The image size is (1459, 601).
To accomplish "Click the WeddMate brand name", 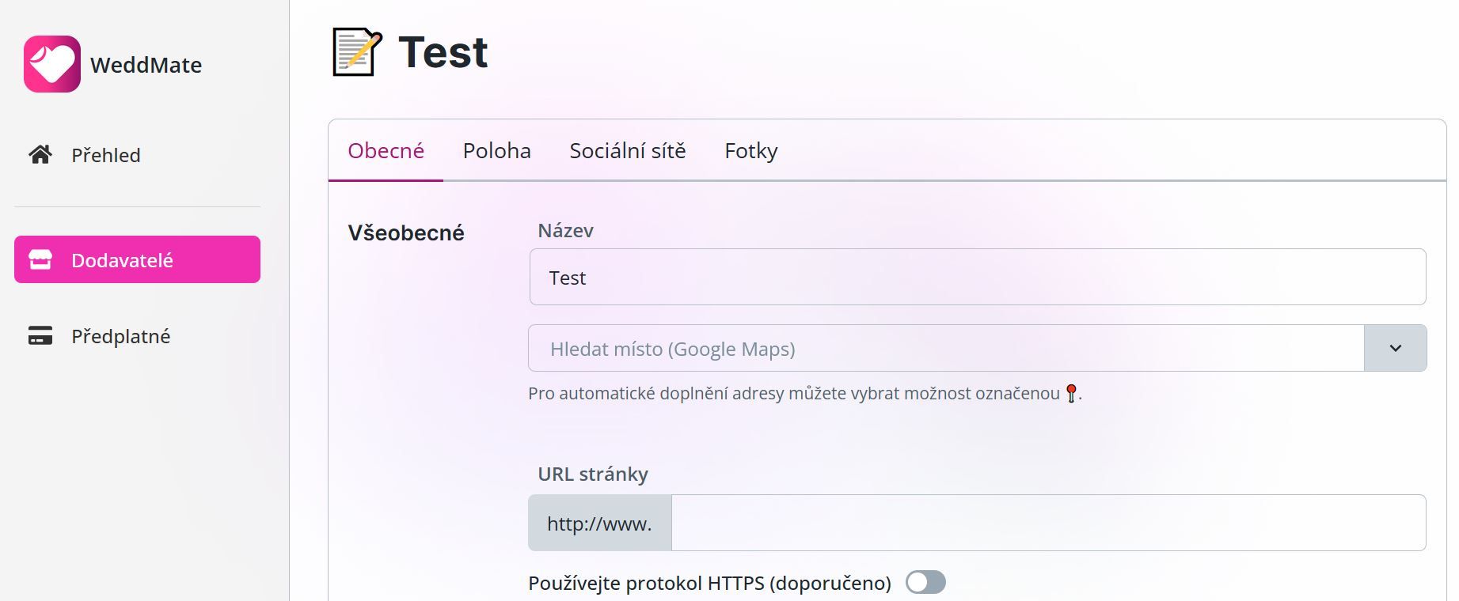I will pos(146,65).
